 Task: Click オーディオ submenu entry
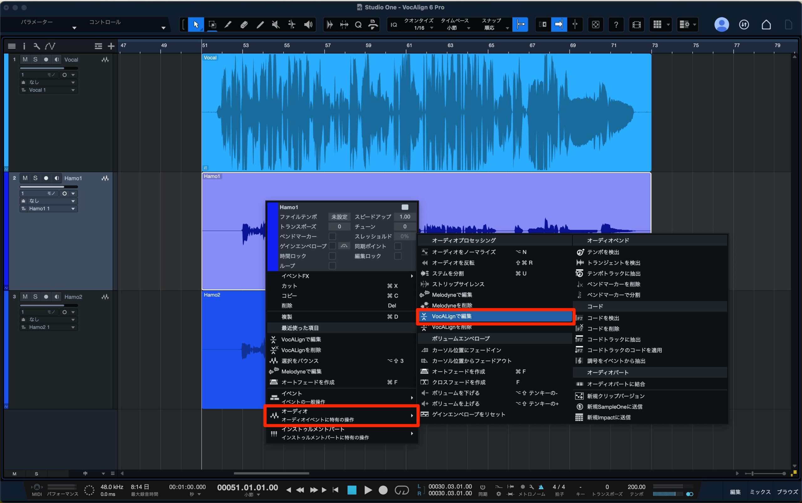coord(342,415)
